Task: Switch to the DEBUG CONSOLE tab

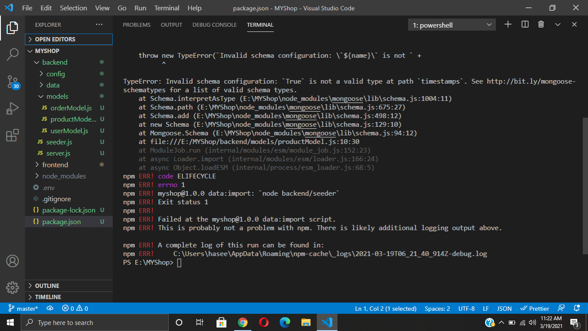Action: click(x=214, y=25)
